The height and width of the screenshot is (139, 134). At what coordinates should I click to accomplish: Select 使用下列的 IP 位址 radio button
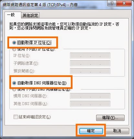pos(14,50)
